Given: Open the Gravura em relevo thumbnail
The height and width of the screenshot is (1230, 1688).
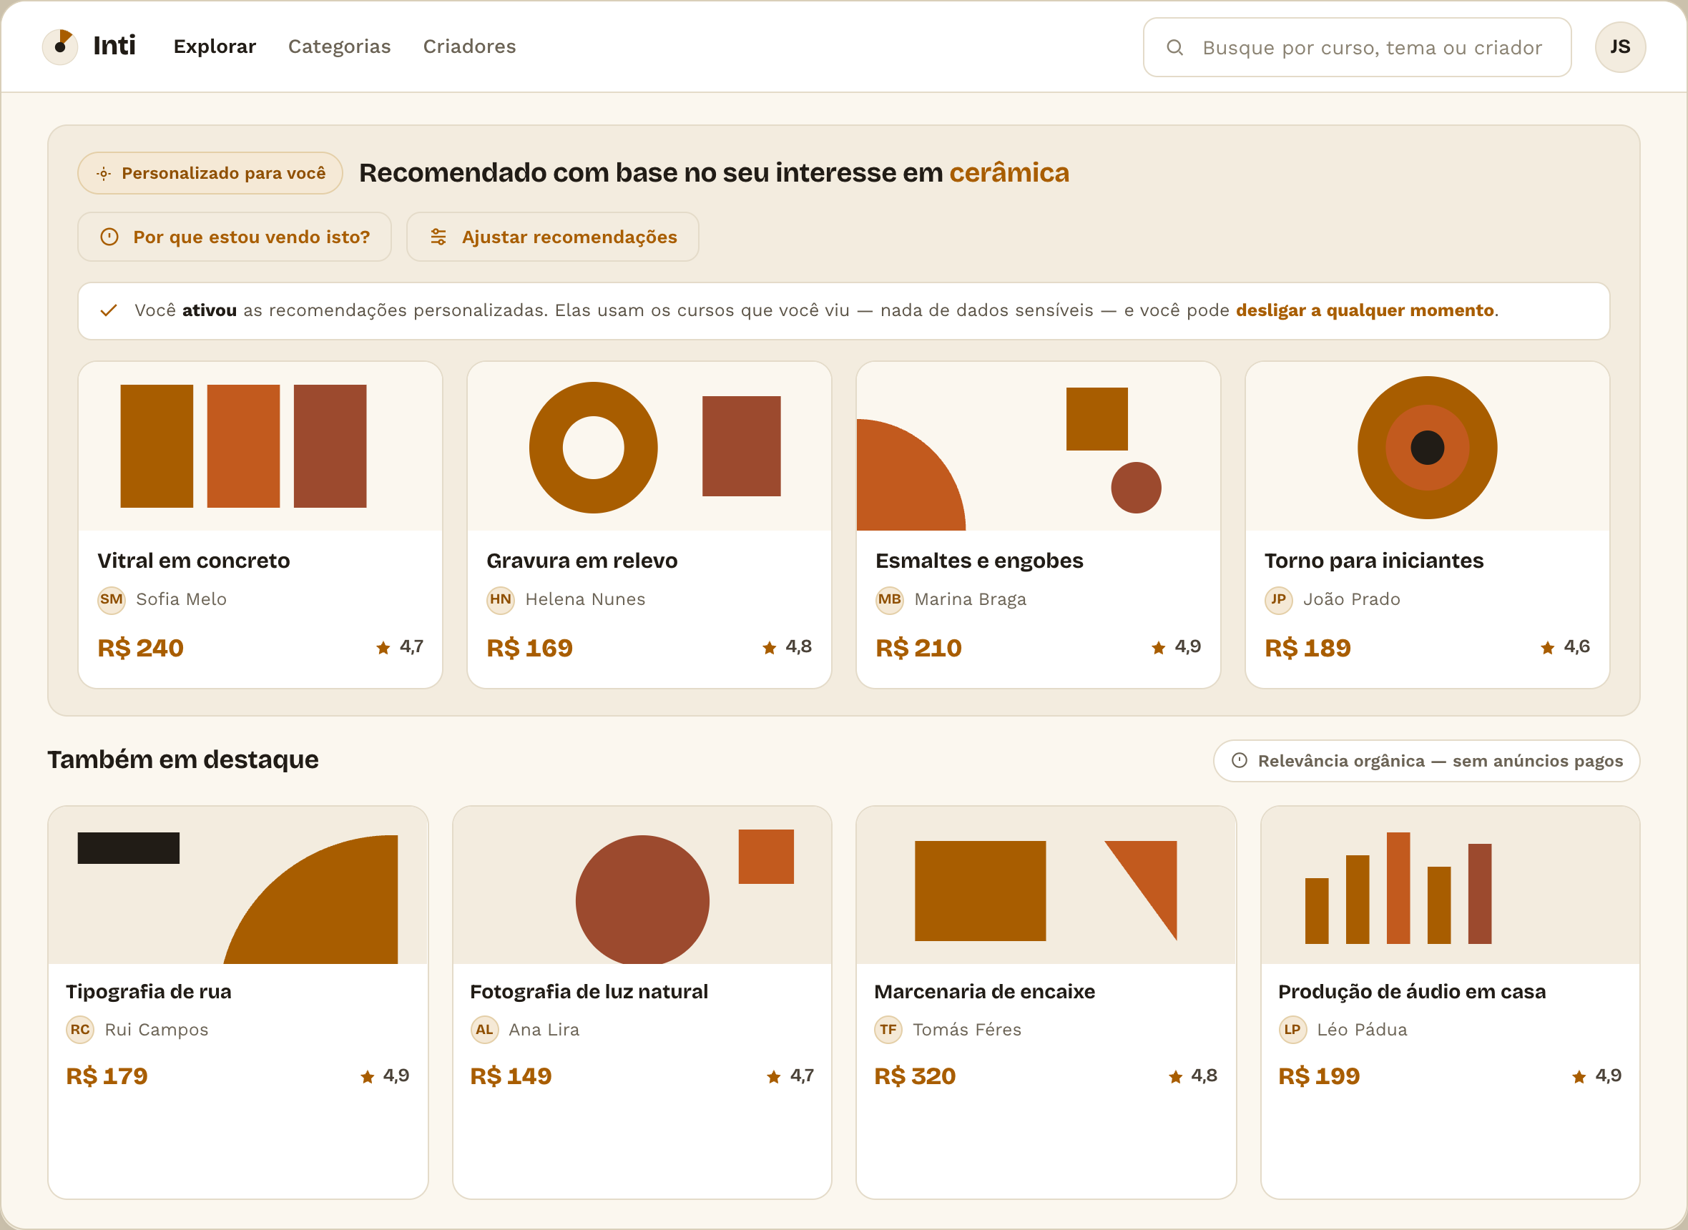Looking at the screenshot, I should pyautogui.click(x=649, y=447).
